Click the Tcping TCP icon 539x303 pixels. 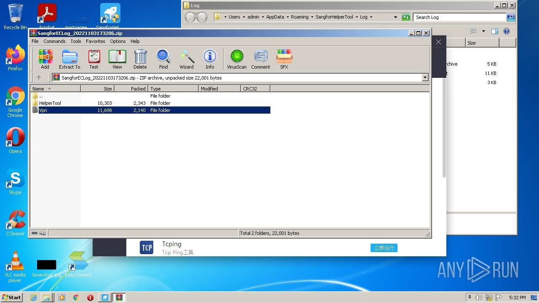tap(147, 247)
